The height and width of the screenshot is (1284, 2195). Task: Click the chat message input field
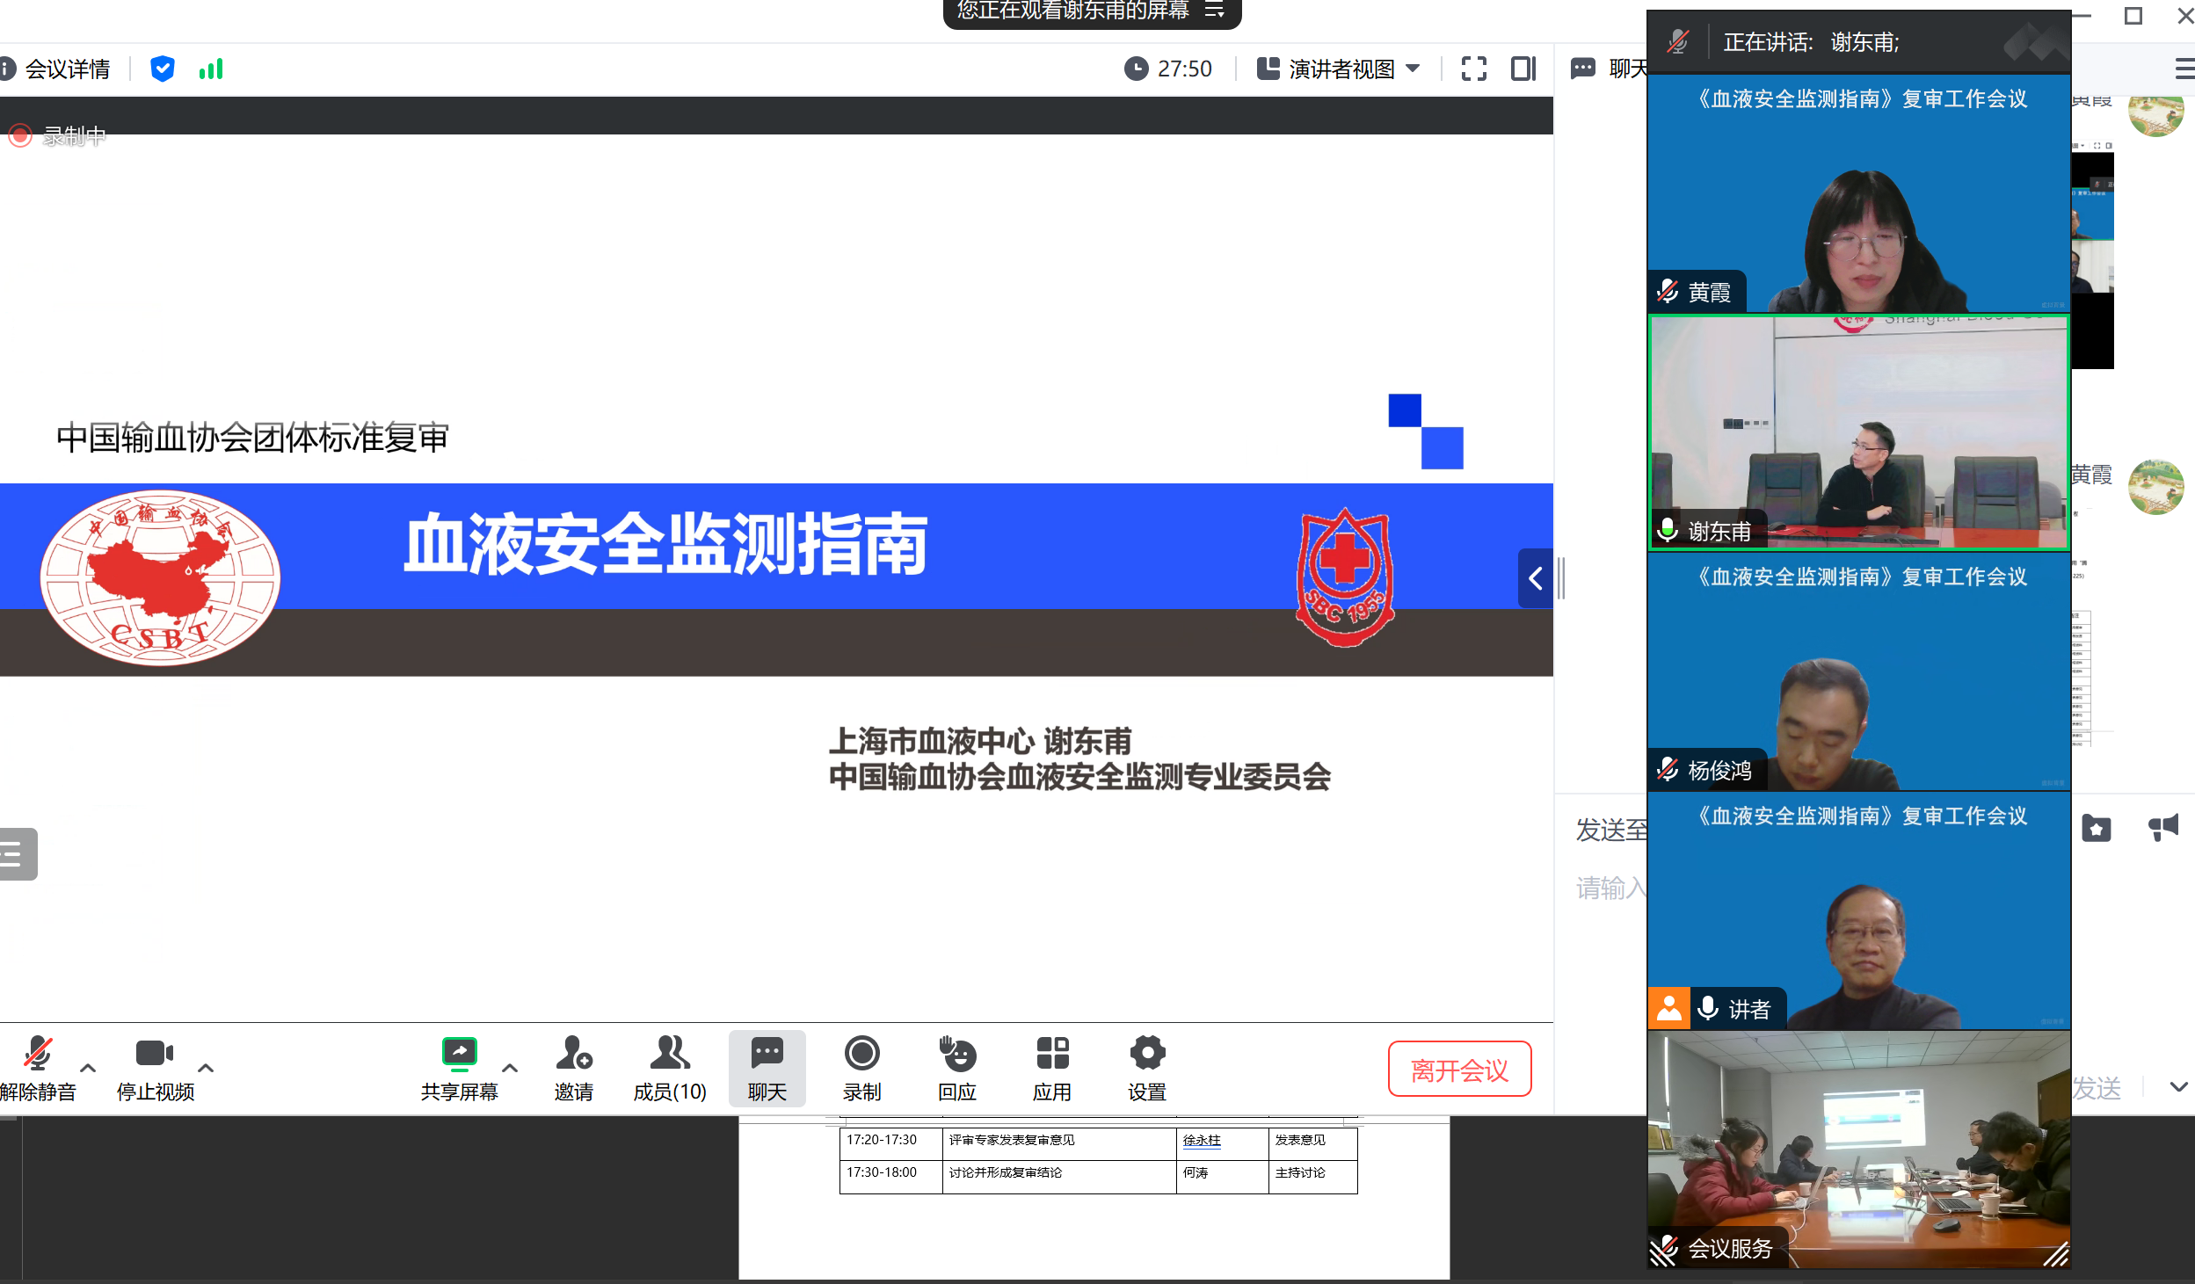coord(1610,889)
